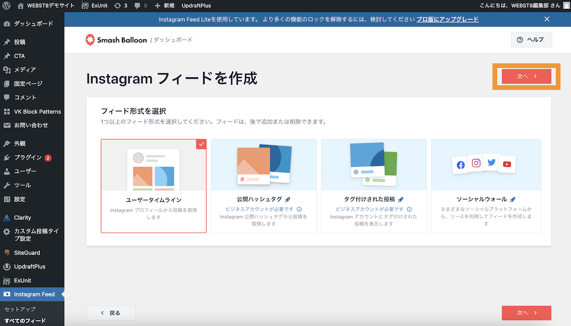Image resolution: width=571 pixels, height=326 pixels.
Task: Choose the ソーシャルウォール feed type card
Action: point(486,186)
